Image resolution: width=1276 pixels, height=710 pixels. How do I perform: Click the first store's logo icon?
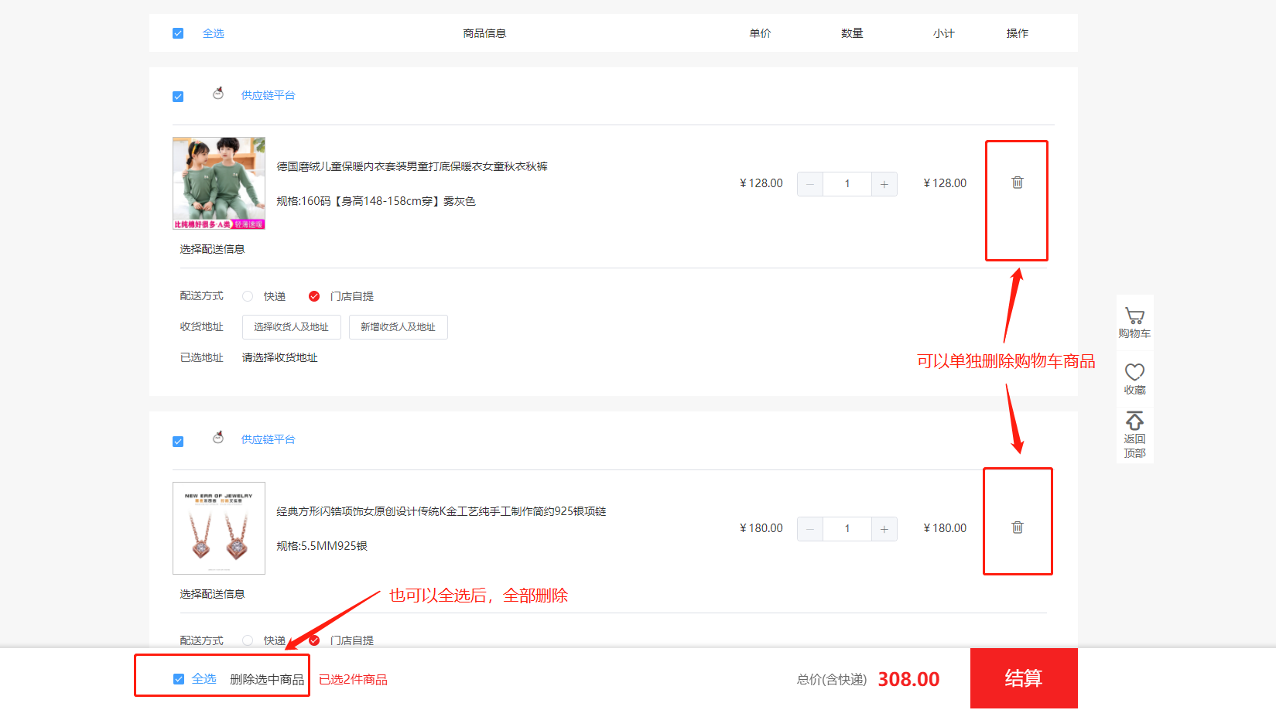click(218, 94)
